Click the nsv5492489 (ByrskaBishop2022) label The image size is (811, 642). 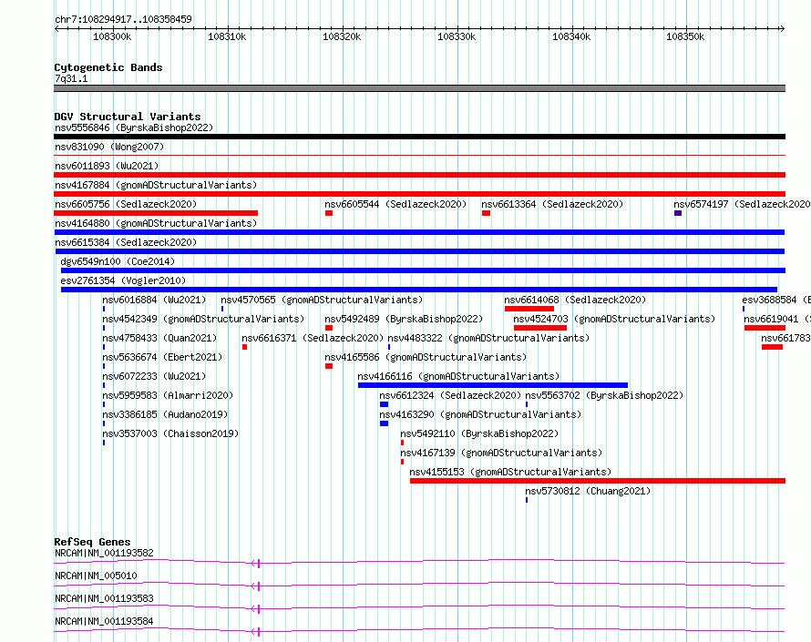click(404, 319)
